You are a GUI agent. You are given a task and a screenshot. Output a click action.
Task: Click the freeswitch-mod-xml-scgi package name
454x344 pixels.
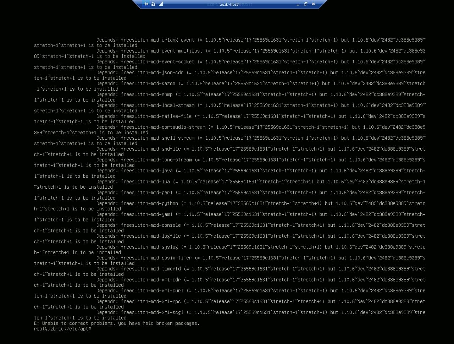click(152, 312)
